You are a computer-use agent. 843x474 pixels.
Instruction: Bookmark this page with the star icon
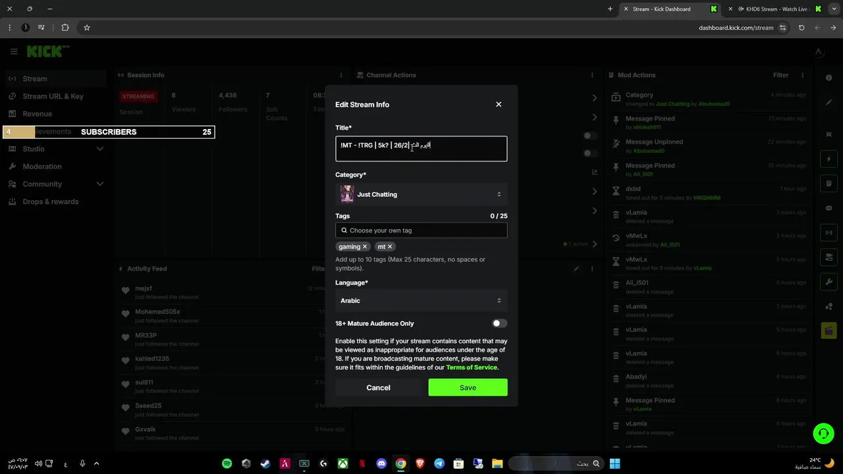87,28
